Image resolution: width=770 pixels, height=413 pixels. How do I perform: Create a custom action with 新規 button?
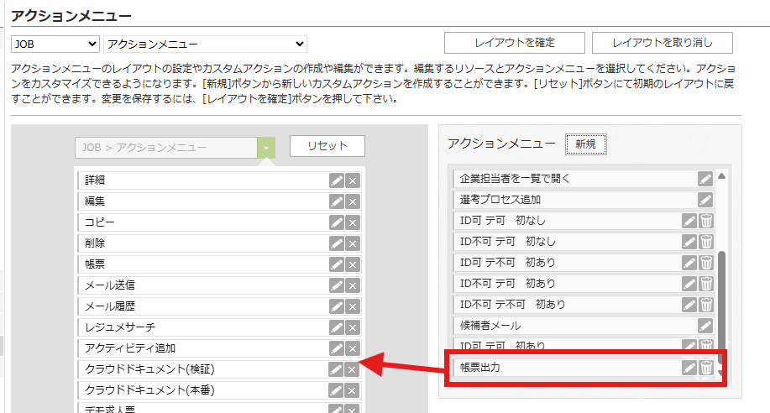point(585,144)
